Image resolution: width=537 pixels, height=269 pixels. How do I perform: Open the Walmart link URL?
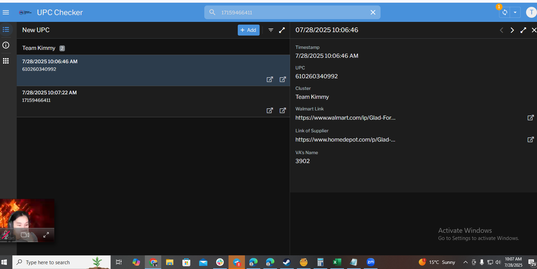[345, 118]
